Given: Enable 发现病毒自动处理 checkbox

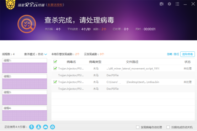Looking at the screenshot, I should tap(138, 127).
